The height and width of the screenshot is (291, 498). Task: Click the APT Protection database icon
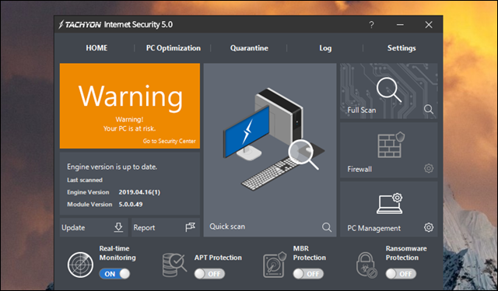(x=174, y=265)
